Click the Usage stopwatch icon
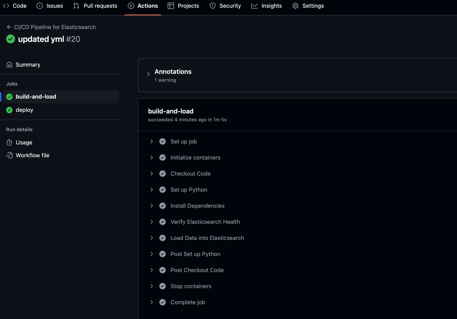Image resolution: width=457 pixels, height=319 pixels. (9, 142)
